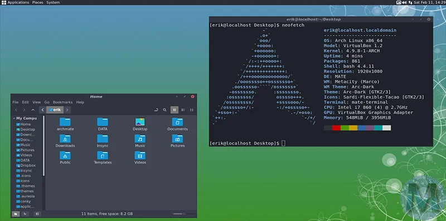
Task: Click the screenshot tray icon in the panel
Action: tap(399, 3)
